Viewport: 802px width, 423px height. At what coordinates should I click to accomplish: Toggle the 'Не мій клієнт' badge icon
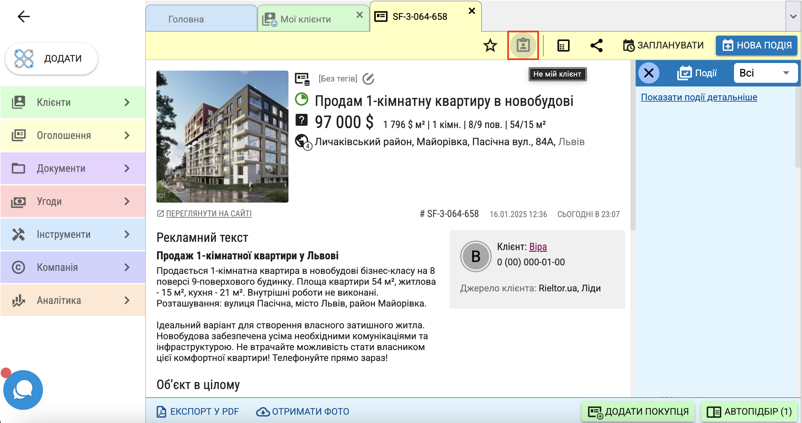pos(523,46)
